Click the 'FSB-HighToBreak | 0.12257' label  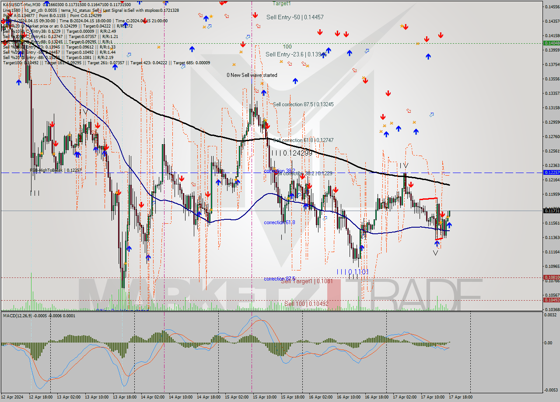pos(56,170)
